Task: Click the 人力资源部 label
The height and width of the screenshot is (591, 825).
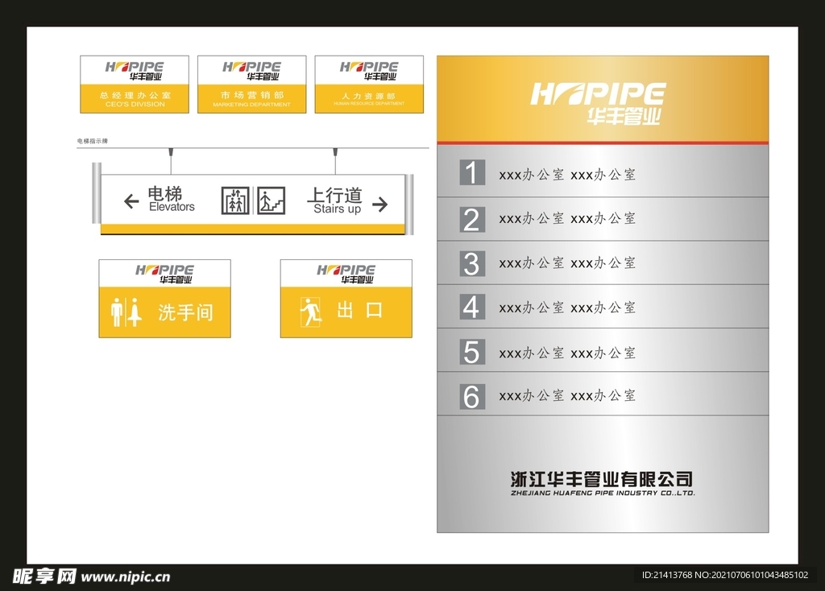Action: (369, 97)
